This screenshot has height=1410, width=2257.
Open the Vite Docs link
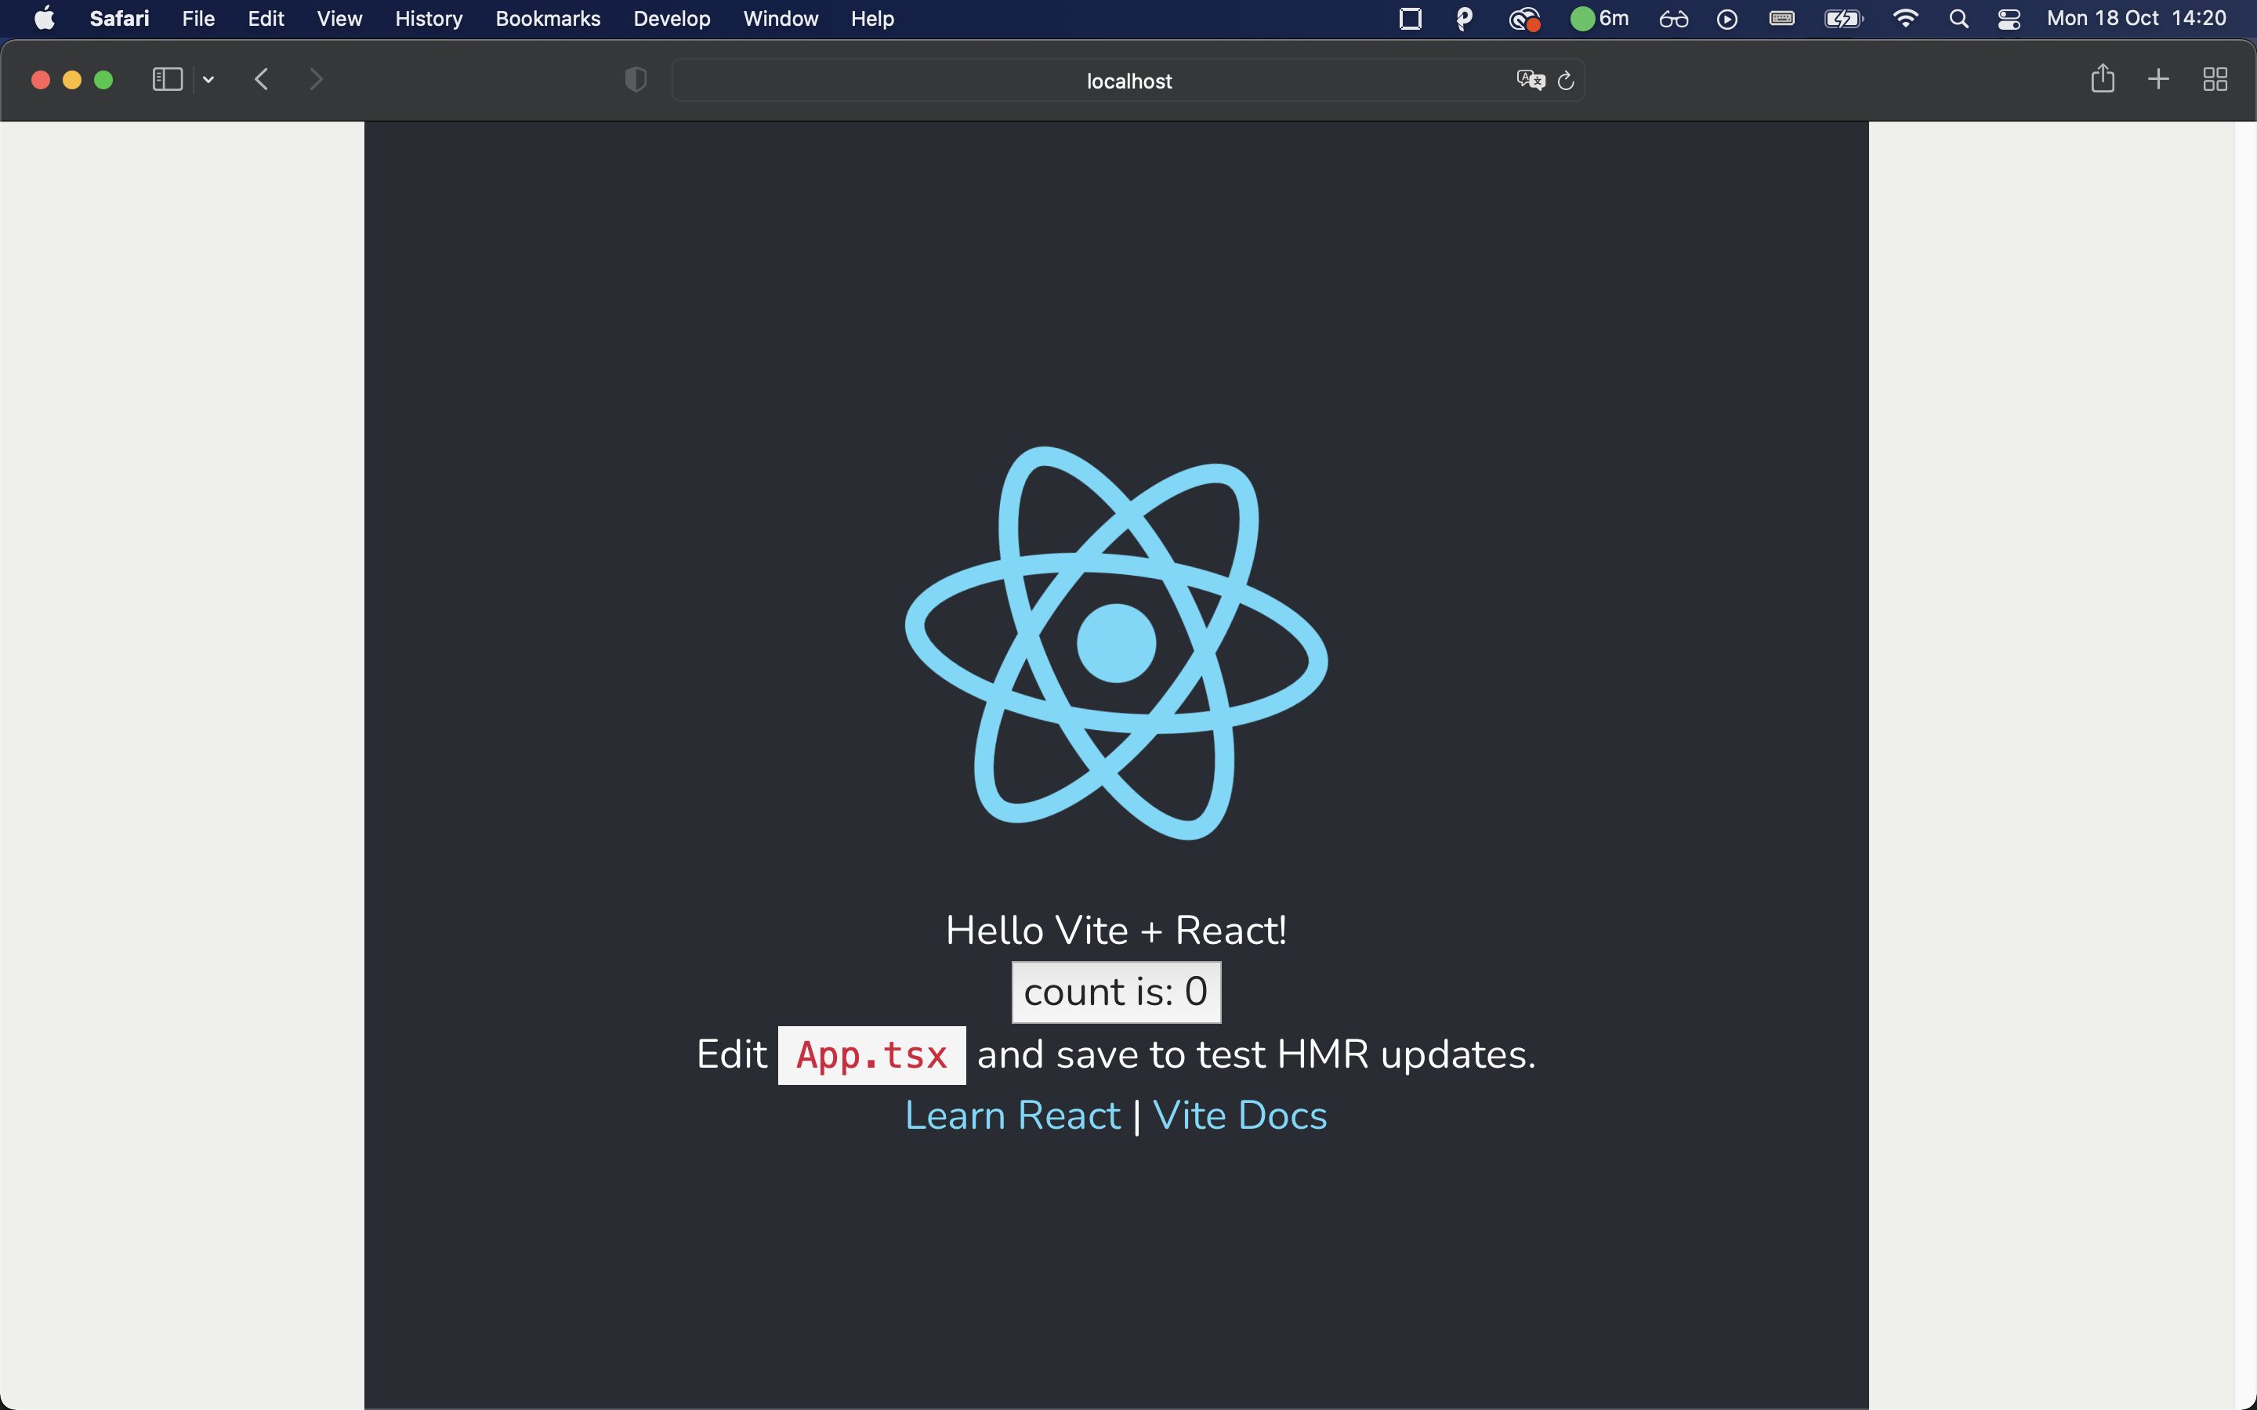(1240, 1115)
